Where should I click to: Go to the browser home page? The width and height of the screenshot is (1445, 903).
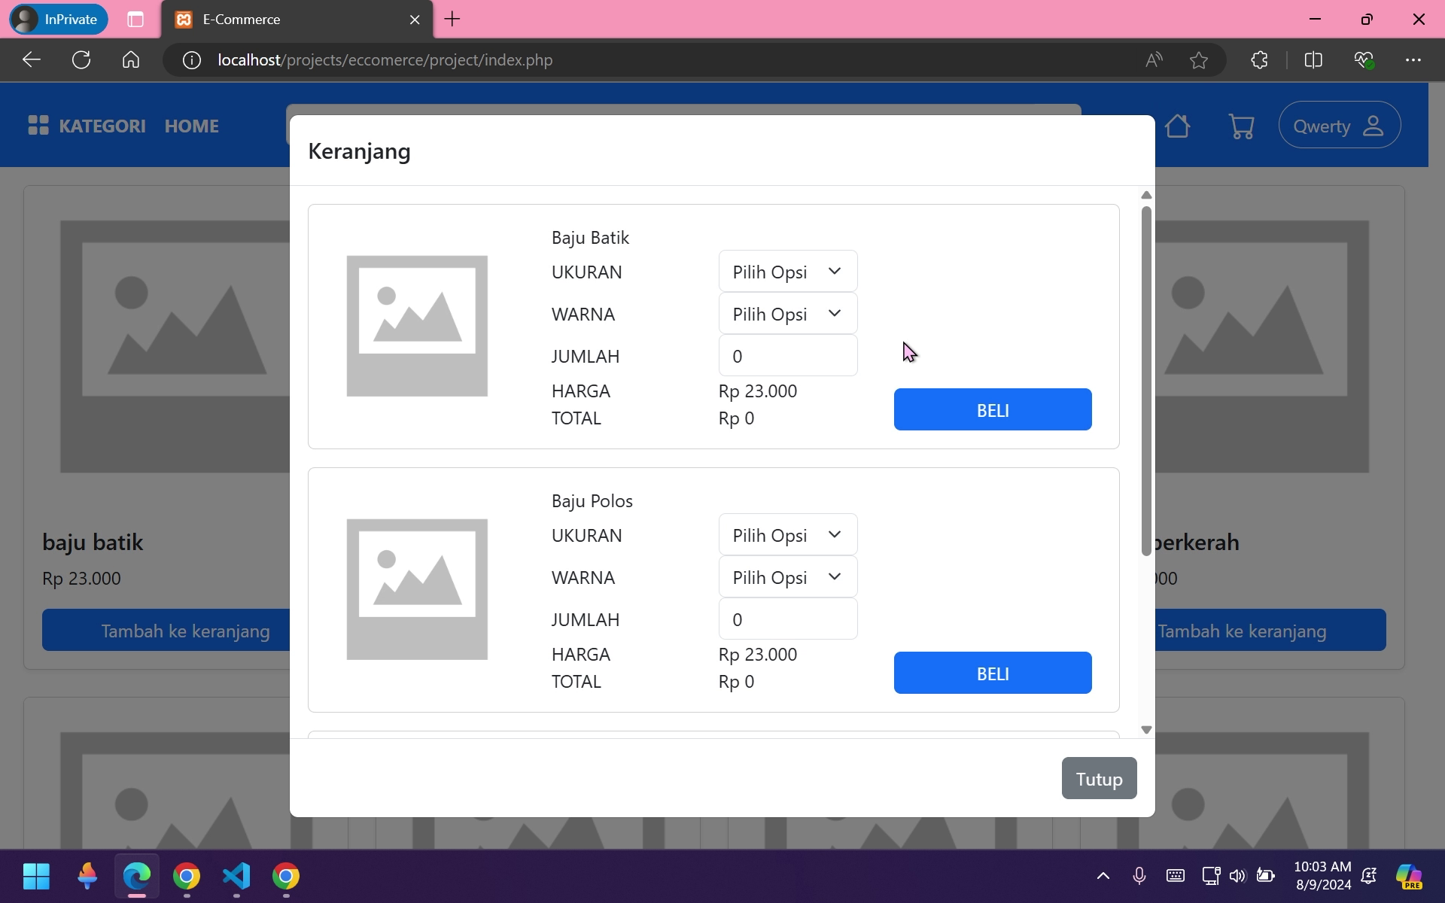(x=131, y=60)
